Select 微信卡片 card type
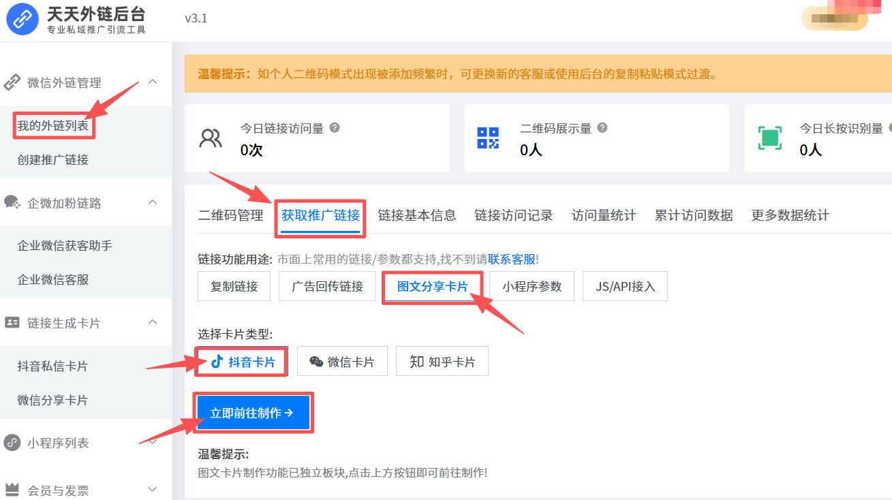Screen dimensions: 892x500 (x=342, y=362)
